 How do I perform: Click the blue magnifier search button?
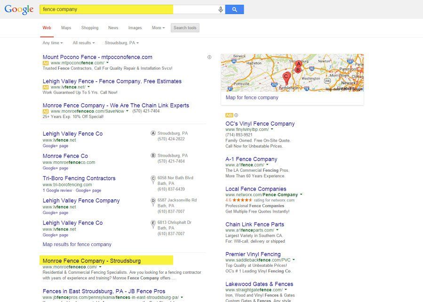coord(234,9)
